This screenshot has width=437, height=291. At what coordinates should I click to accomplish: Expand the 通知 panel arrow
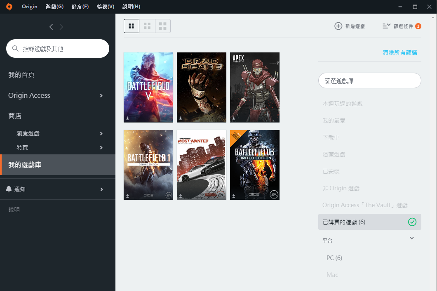pyautogui.click(x=101, y=189)
